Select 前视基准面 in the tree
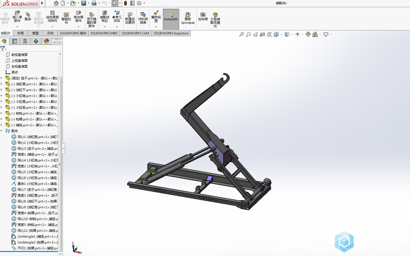The width and height of the screenshot is (410, 256). [x=19, y=55]
